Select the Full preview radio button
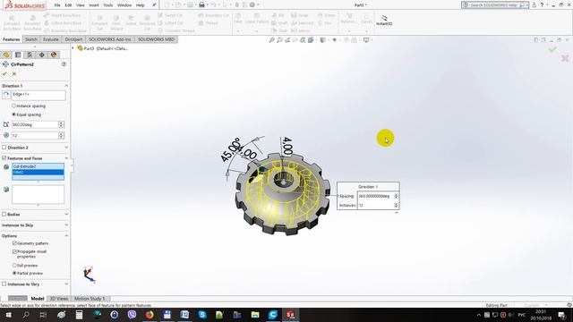 coord(14,266)
